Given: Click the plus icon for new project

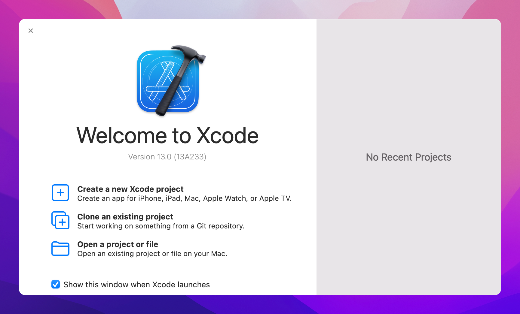Looking at the screenshot, I should coord(60,193).
